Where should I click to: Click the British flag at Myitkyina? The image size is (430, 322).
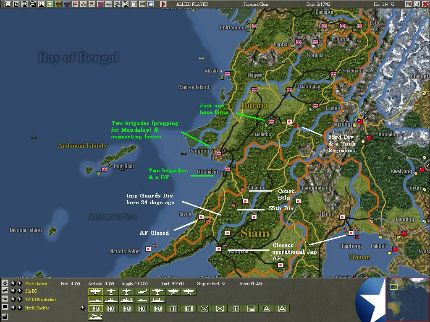point(333,74)
